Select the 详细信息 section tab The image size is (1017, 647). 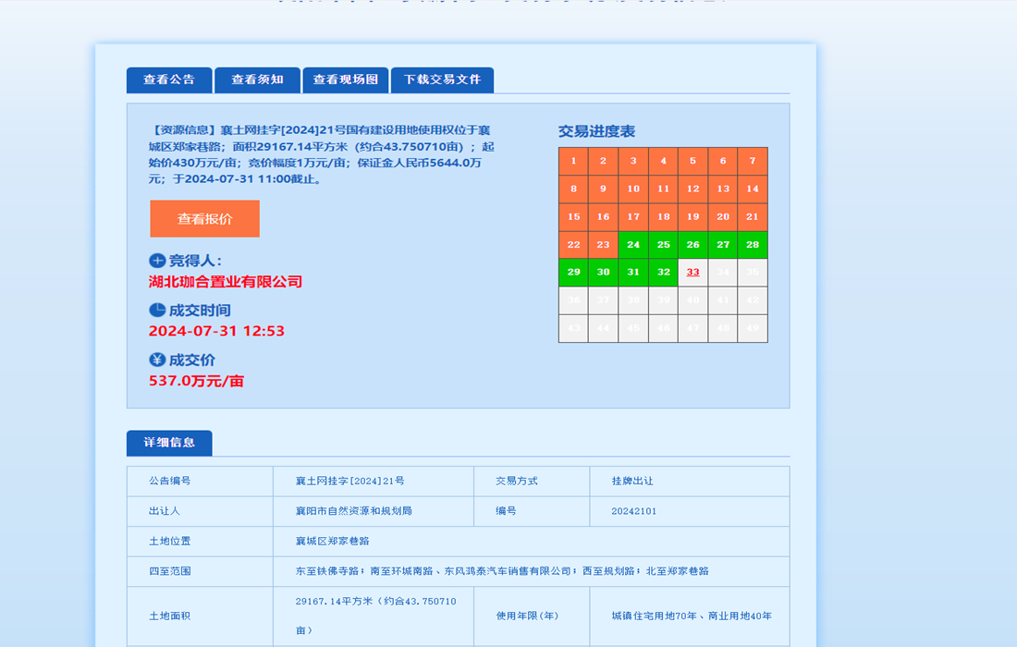[168, 444]
